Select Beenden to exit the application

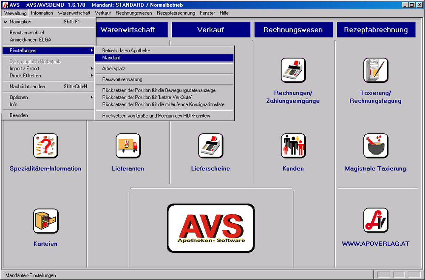pos(19,115)
